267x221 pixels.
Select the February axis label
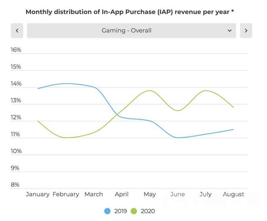(65, 194)
